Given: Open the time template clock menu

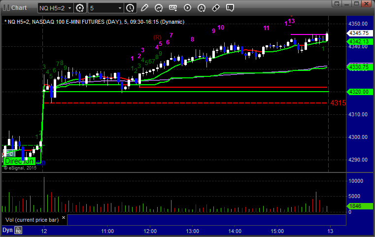Looking at the screenshot, I should pos(131,8).
